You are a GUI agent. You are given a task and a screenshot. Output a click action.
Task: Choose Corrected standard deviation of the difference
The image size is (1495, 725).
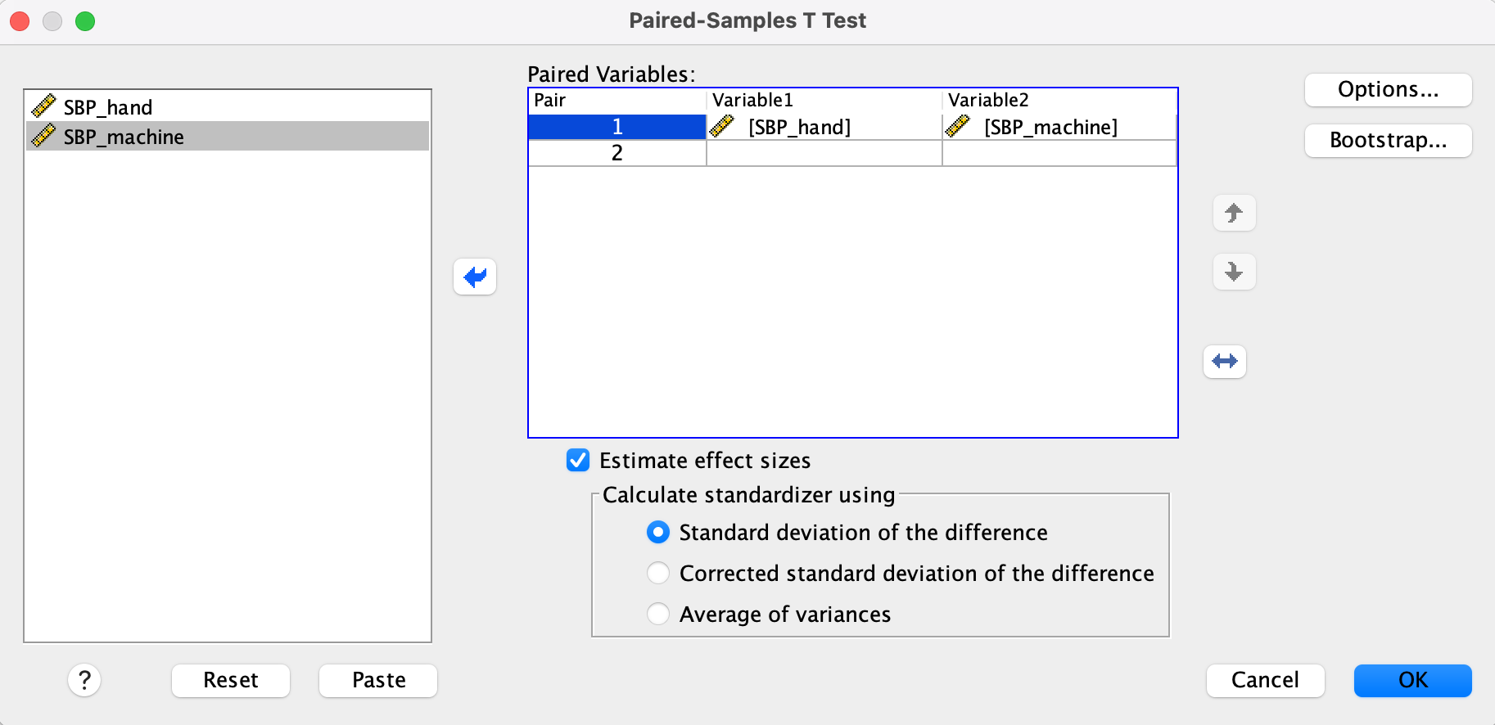click(x=658, y=574)
